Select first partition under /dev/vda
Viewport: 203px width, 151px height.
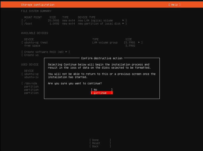click(x=31, y=87)
